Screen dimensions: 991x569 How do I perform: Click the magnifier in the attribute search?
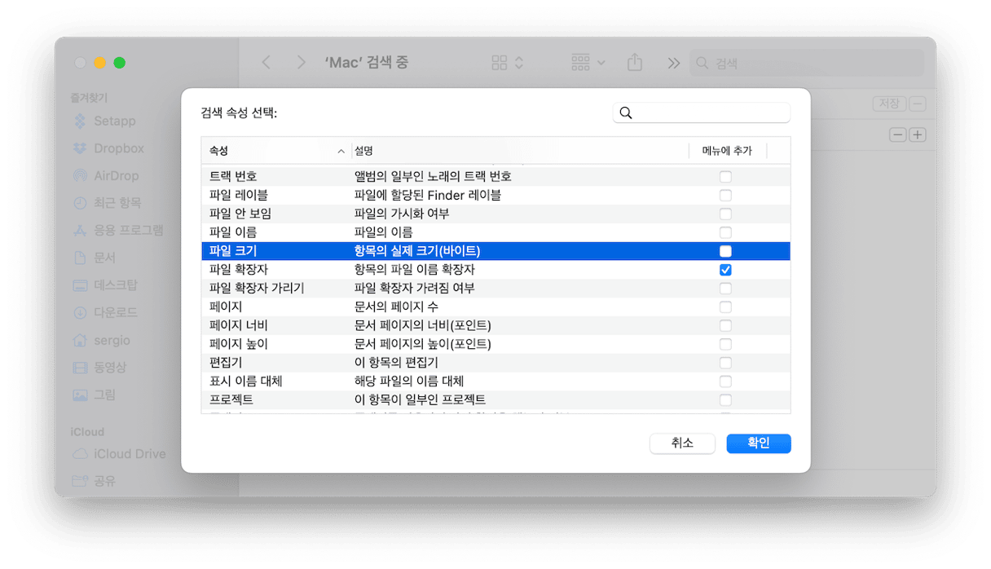coord(626,113)
